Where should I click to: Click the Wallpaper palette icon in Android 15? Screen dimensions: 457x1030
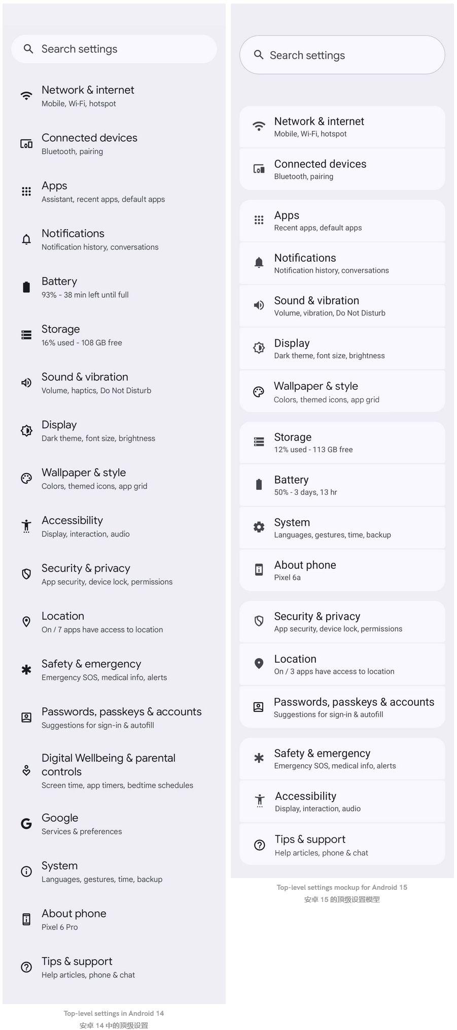[x=259, y=392]
